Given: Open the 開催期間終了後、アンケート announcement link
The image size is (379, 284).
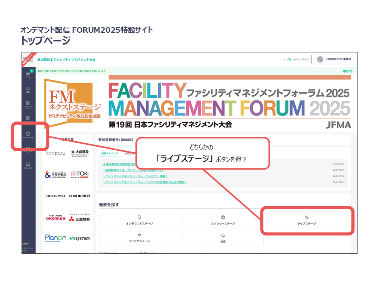Looking at the screenshot, I should tap(133, 170).
